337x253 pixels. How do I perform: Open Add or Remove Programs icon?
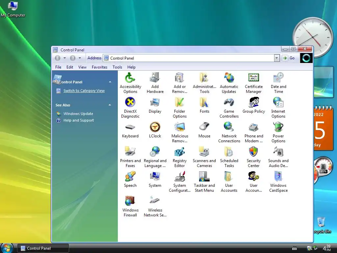pos(179,78)
